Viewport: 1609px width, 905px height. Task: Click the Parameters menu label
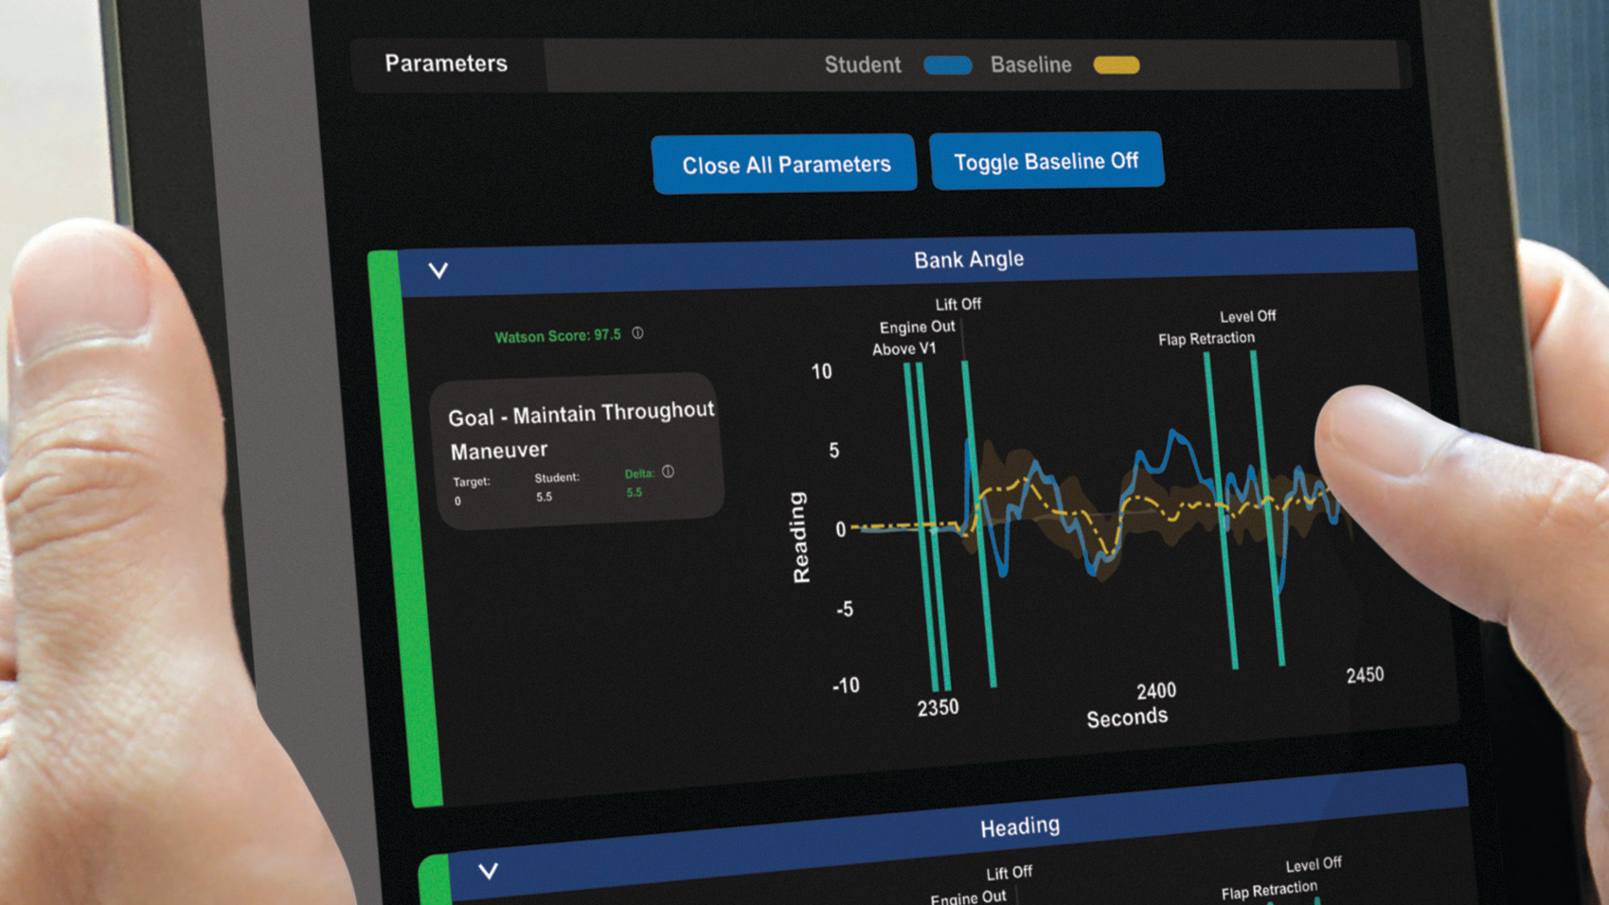click(x=446, y=63)
